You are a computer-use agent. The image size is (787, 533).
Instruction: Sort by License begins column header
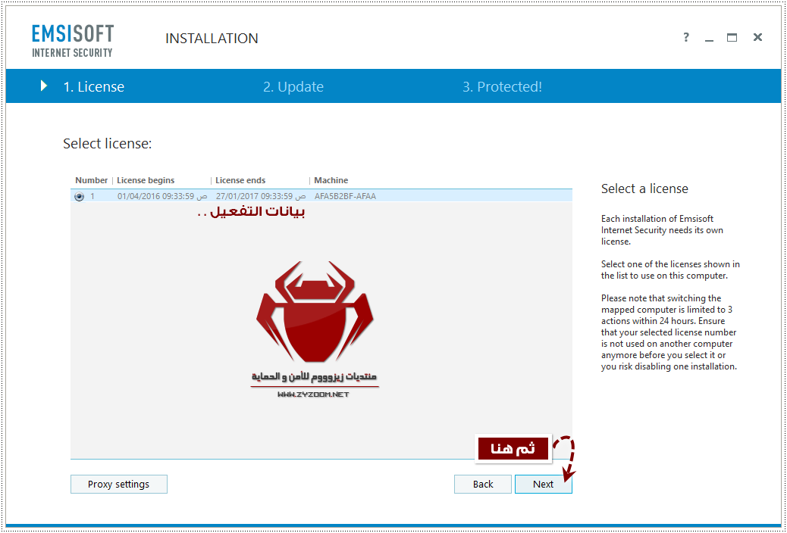146,180
